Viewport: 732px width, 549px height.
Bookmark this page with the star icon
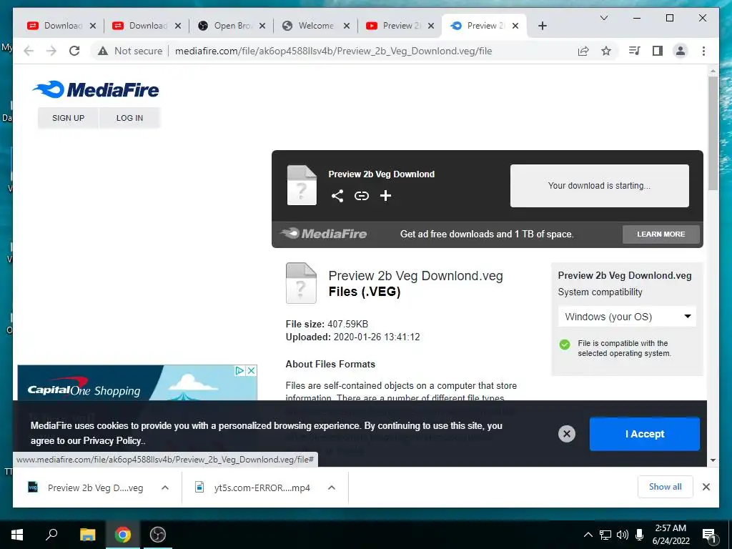click(606, 51)
